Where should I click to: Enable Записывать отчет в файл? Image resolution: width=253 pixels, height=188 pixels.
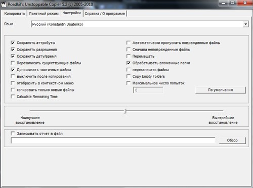click(x=13, y=133)
